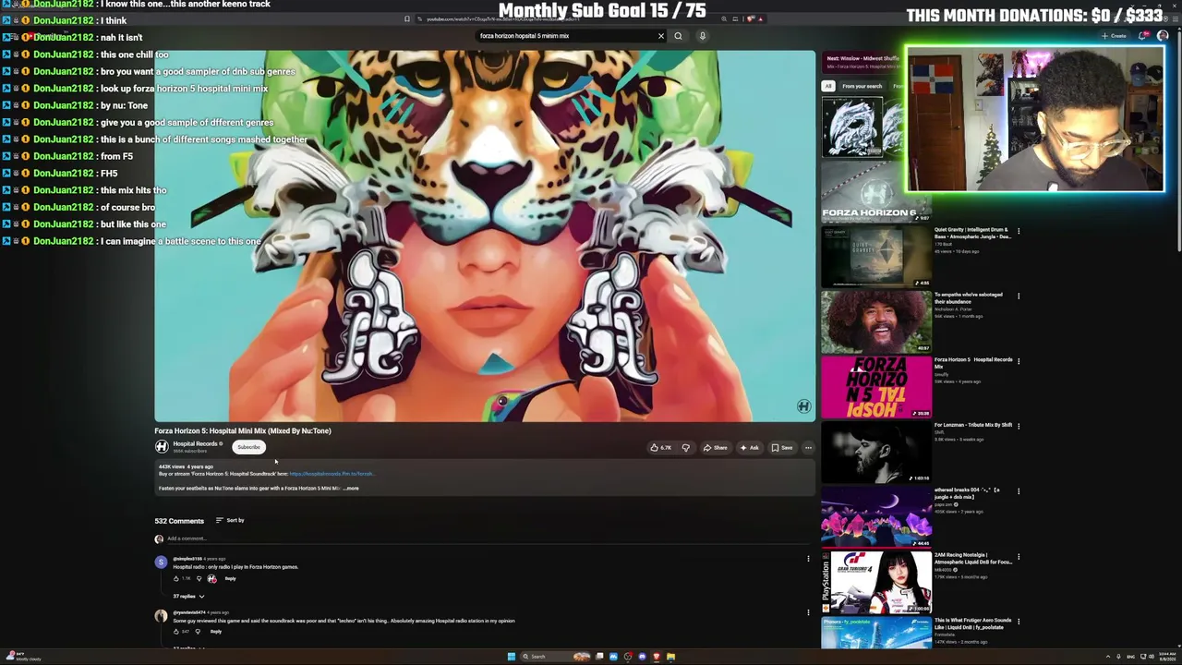The height and width of the screenshot is (665, 1182).
Task: Open options menu for 'Hospital radio' comment
Action: 808,558
